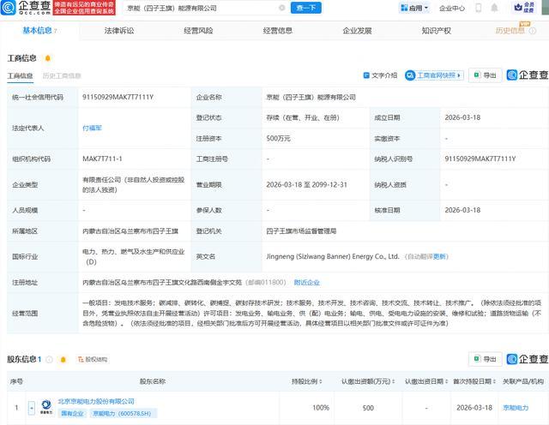Click the 国有企业 tag
Screen dimensions: 549x425
[72, 414]
